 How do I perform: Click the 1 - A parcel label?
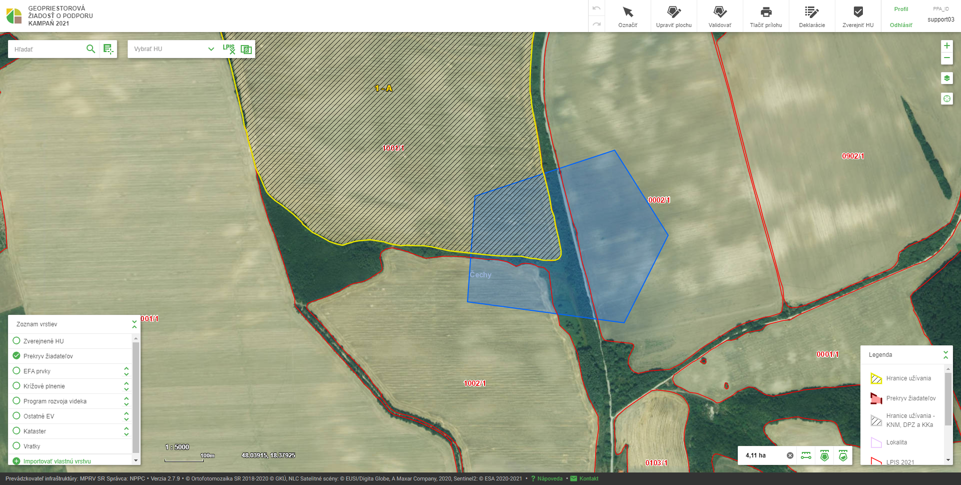tap(383, 88)
